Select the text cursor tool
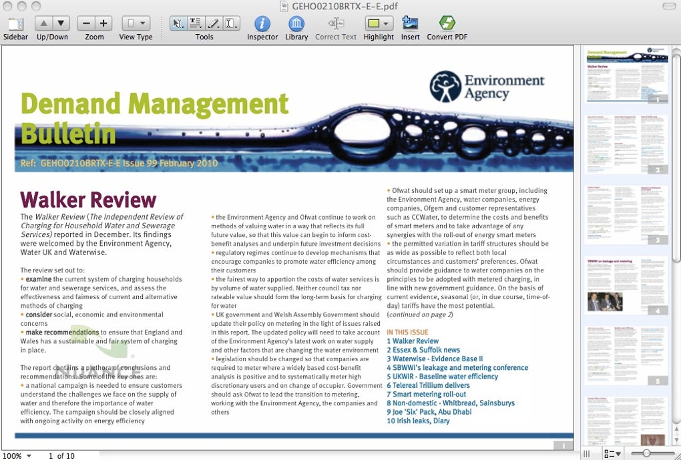The width and height of the screenshot is (681, 460). pos(231,23)
